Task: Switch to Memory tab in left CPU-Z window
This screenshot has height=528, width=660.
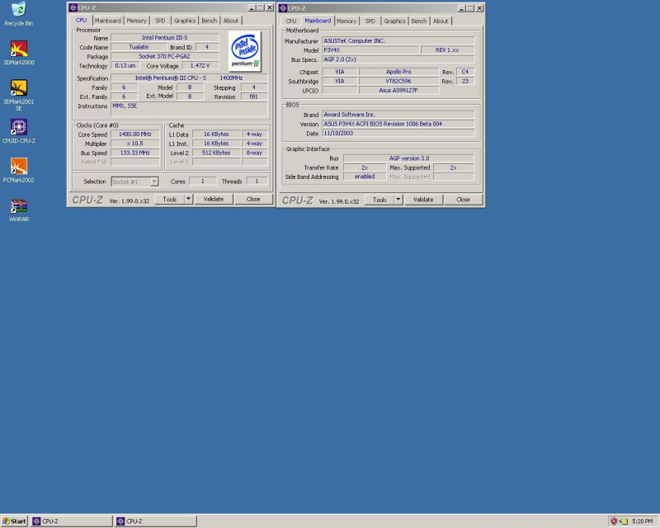Action: pos(136,21)
